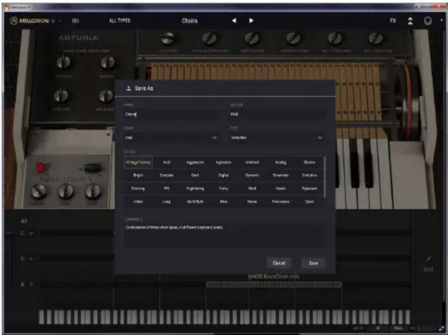Click the styles list scrollbar
Viewport: 448px width, 335px height.
(325, 177)
